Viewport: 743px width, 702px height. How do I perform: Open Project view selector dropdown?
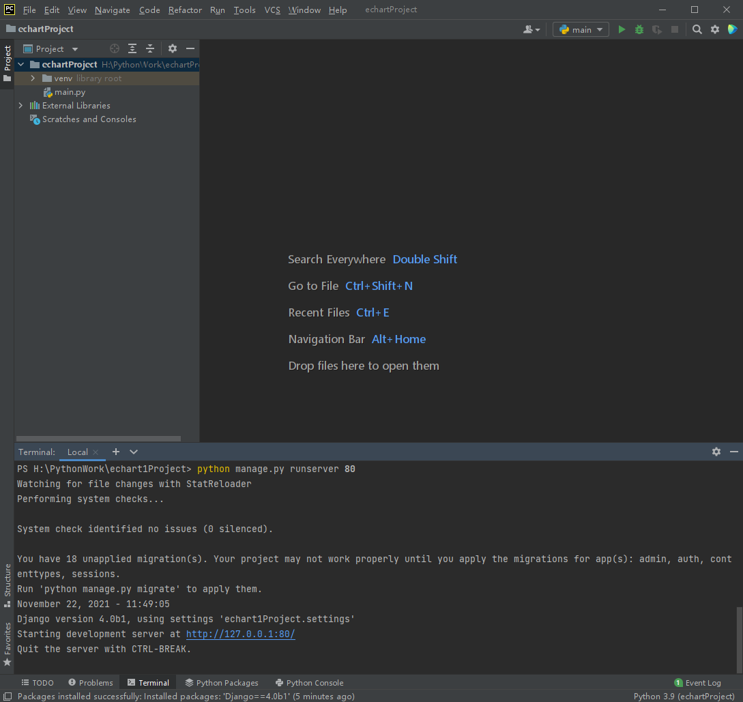(x=51, y=49)
